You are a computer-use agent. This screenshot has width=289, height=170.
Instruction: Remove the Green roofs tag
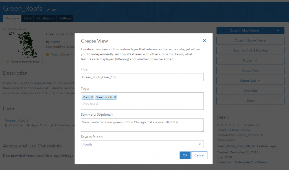pos(115,97)
